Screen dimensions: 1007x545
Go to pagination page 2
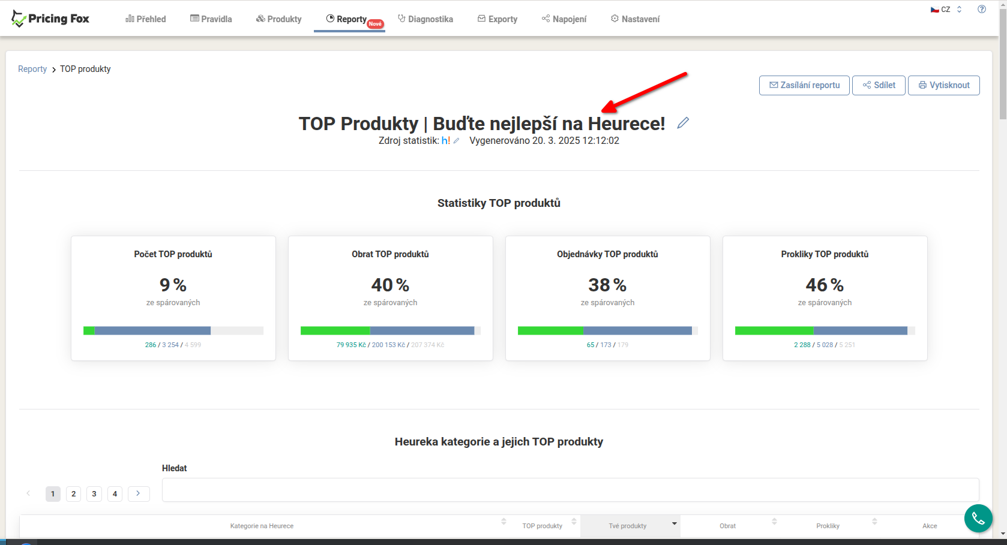coord(73,493)
